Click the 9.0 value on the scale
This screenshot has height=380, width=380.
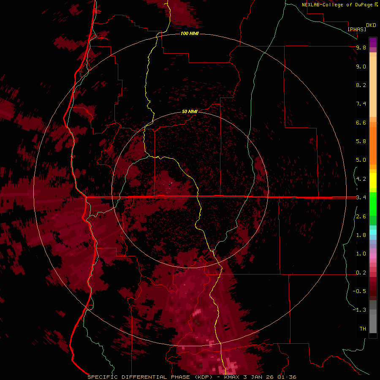pyautogui.click(x=361, y=66)
